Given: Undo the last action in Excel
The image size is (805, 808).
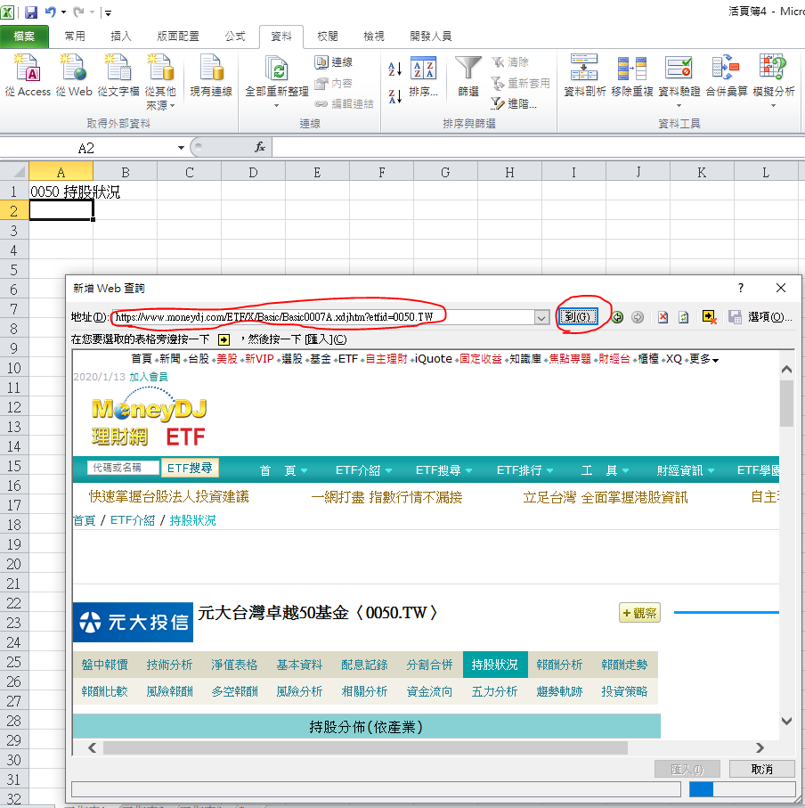Looking at the screenshot, I should 51,12.
